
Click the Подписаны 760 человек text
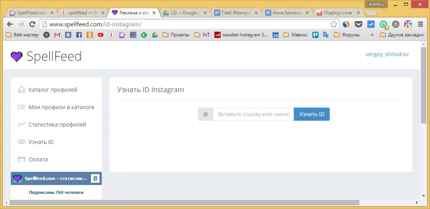coord(56,192)
